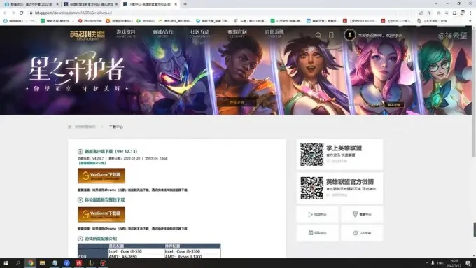Open the Windows Start menu
Screen dimensions: 476x268
(x=6, y=263)
